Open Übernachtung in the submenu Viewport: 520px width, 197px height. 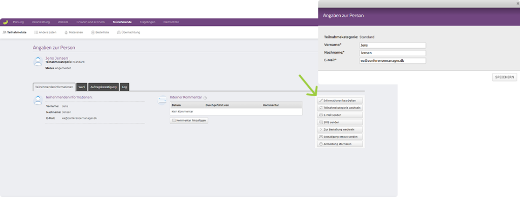click(x=128, y=32)
